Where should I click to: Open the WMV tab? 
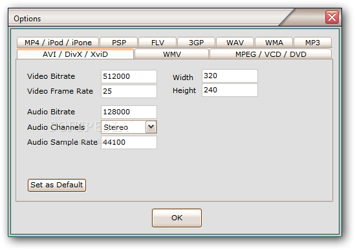[172, 54]
